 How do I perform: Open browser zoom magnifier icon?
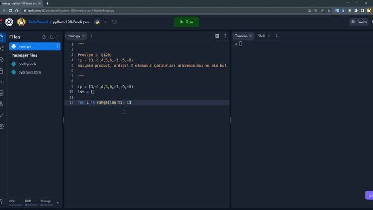tap(316, 10)
